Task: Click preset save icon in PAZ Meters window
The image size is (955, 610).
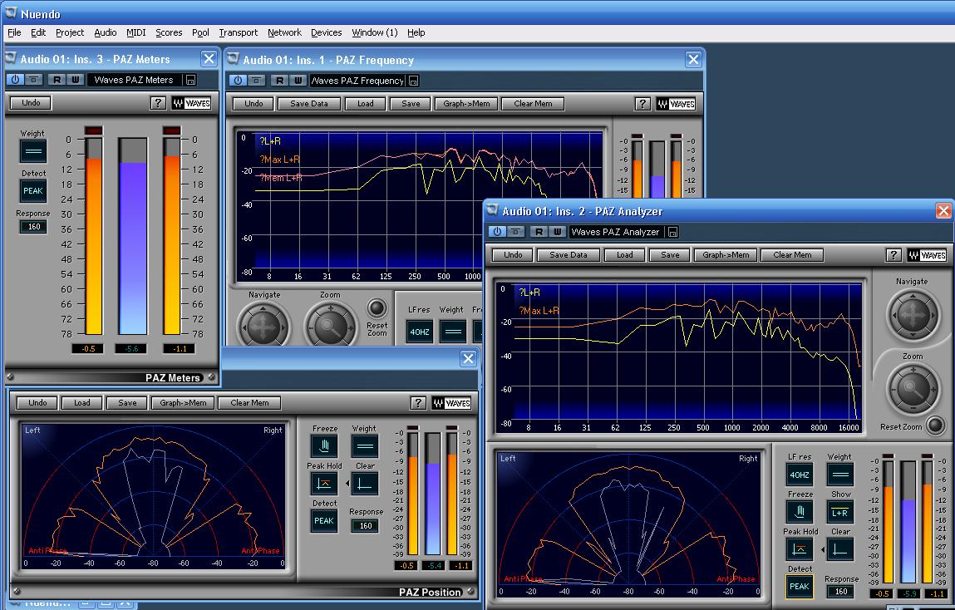Action: click(x=190, y=80)
